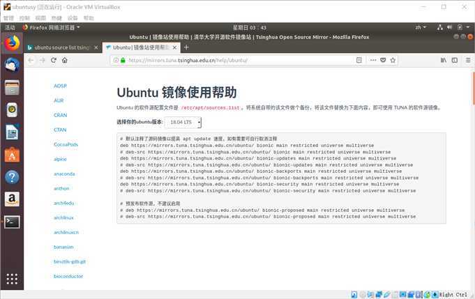Click the 'Right Ctrl' host key indicator
The image size is (475, 299).
tap(453, 294)
